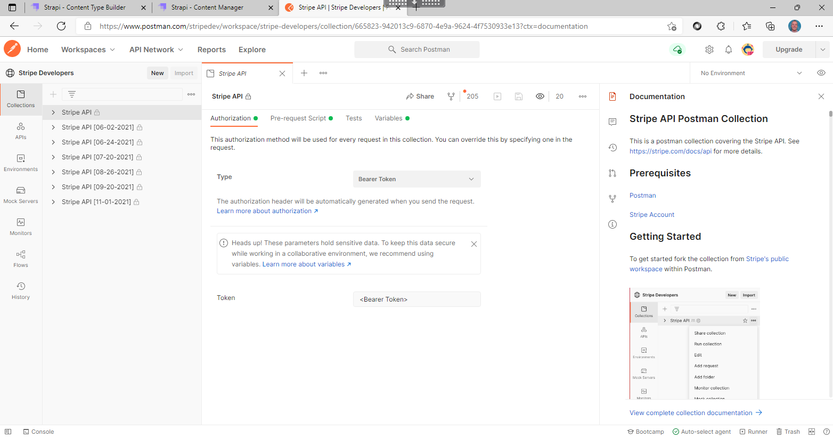Open the Runner from the status bar
Screen dimensions: 833x438
pyautogui.click(x=753, y=432)
